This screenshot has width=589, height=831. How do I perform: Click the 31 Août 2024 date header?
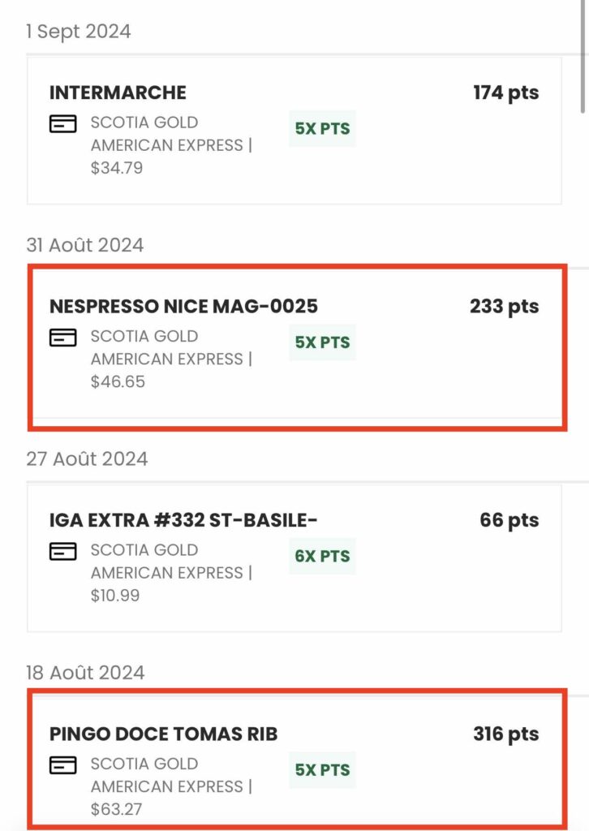(x=85, y=245)
